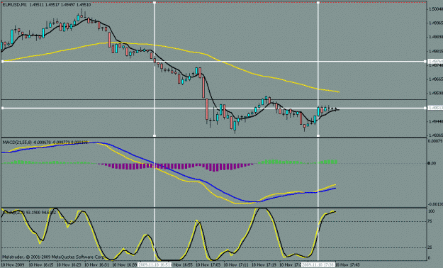This screenshot has height=268, width=443.
Task: Select the 1.49760 highlighted price tag
Action: pyautogui.click(x=435, y=62)
